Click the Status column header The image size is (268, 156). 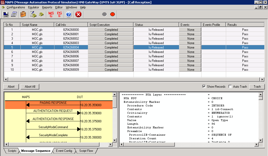(x=156, y=25)
